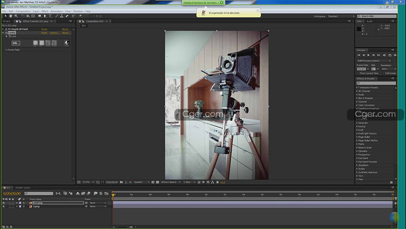Select the Clone Stamp tool
The image size is (406, 229).
(x=62, y=16)
